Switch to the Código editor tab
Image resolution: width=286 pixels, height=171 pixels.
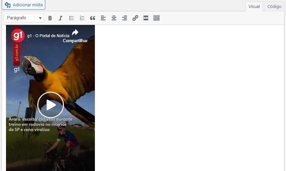click(274, 7)
